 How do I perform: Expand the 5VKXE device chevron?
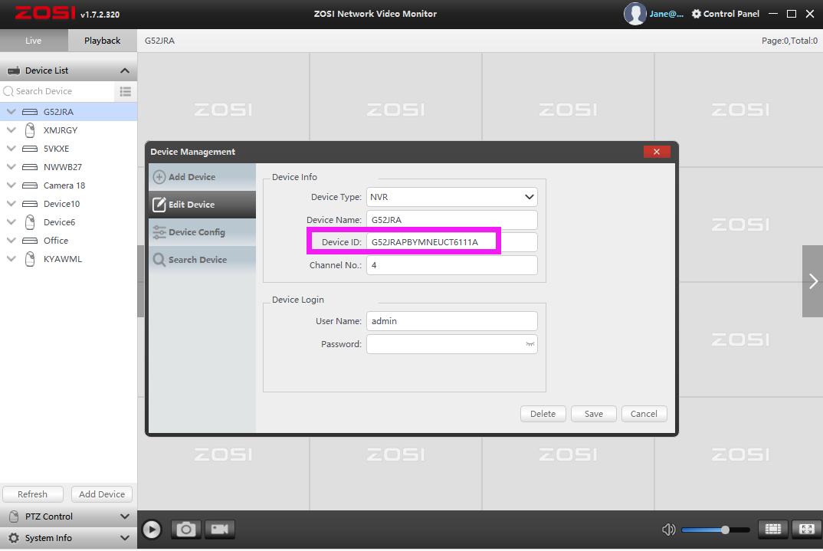coord(11,149)
